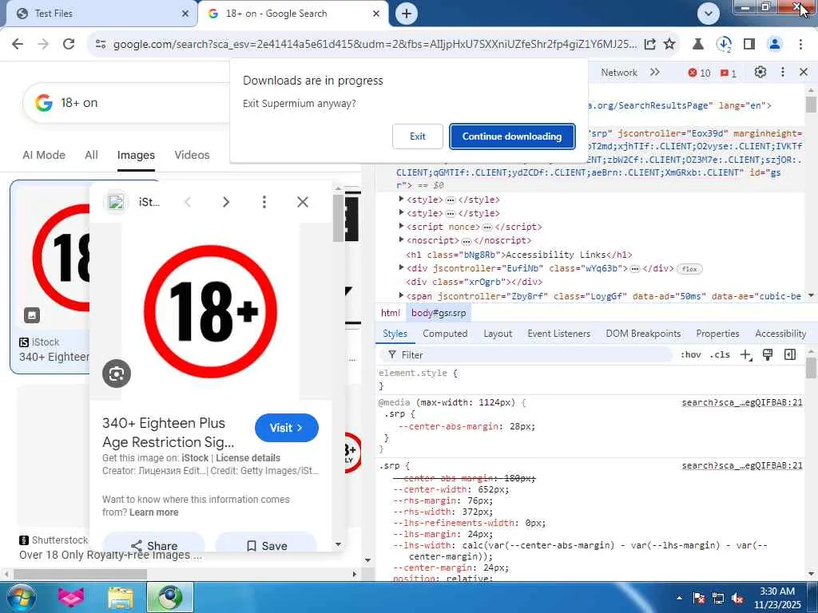The image size is (818, 613).
Task: Click the Visit button for iStock image
Action: [287, 428]
